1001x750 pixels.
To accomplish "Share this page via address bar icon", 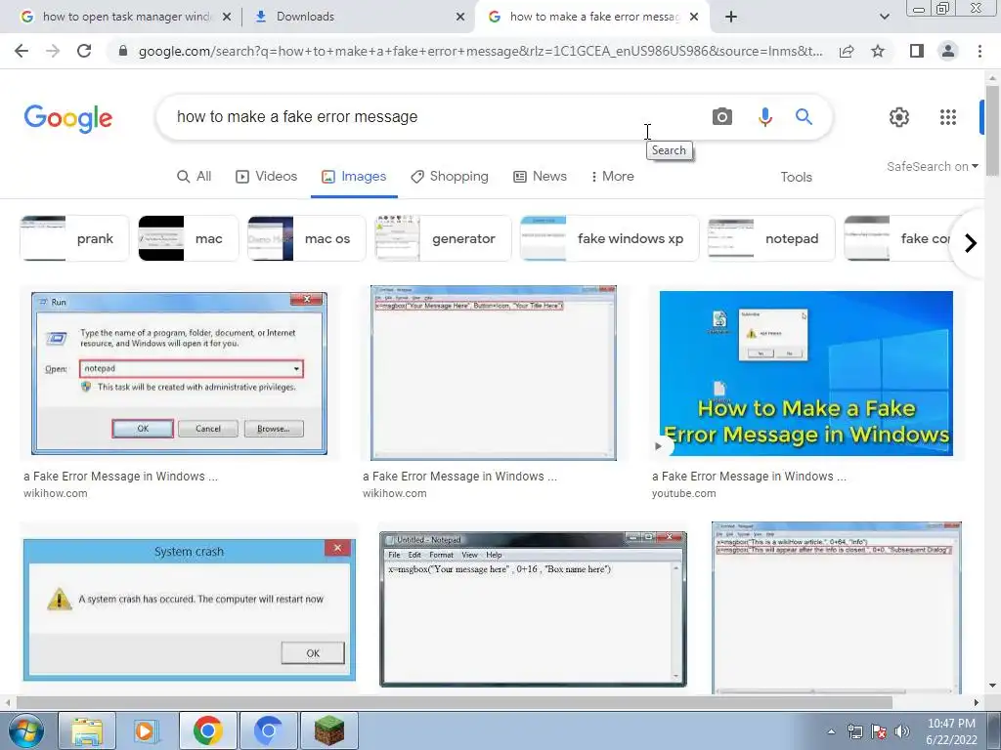I will point(847,51).
